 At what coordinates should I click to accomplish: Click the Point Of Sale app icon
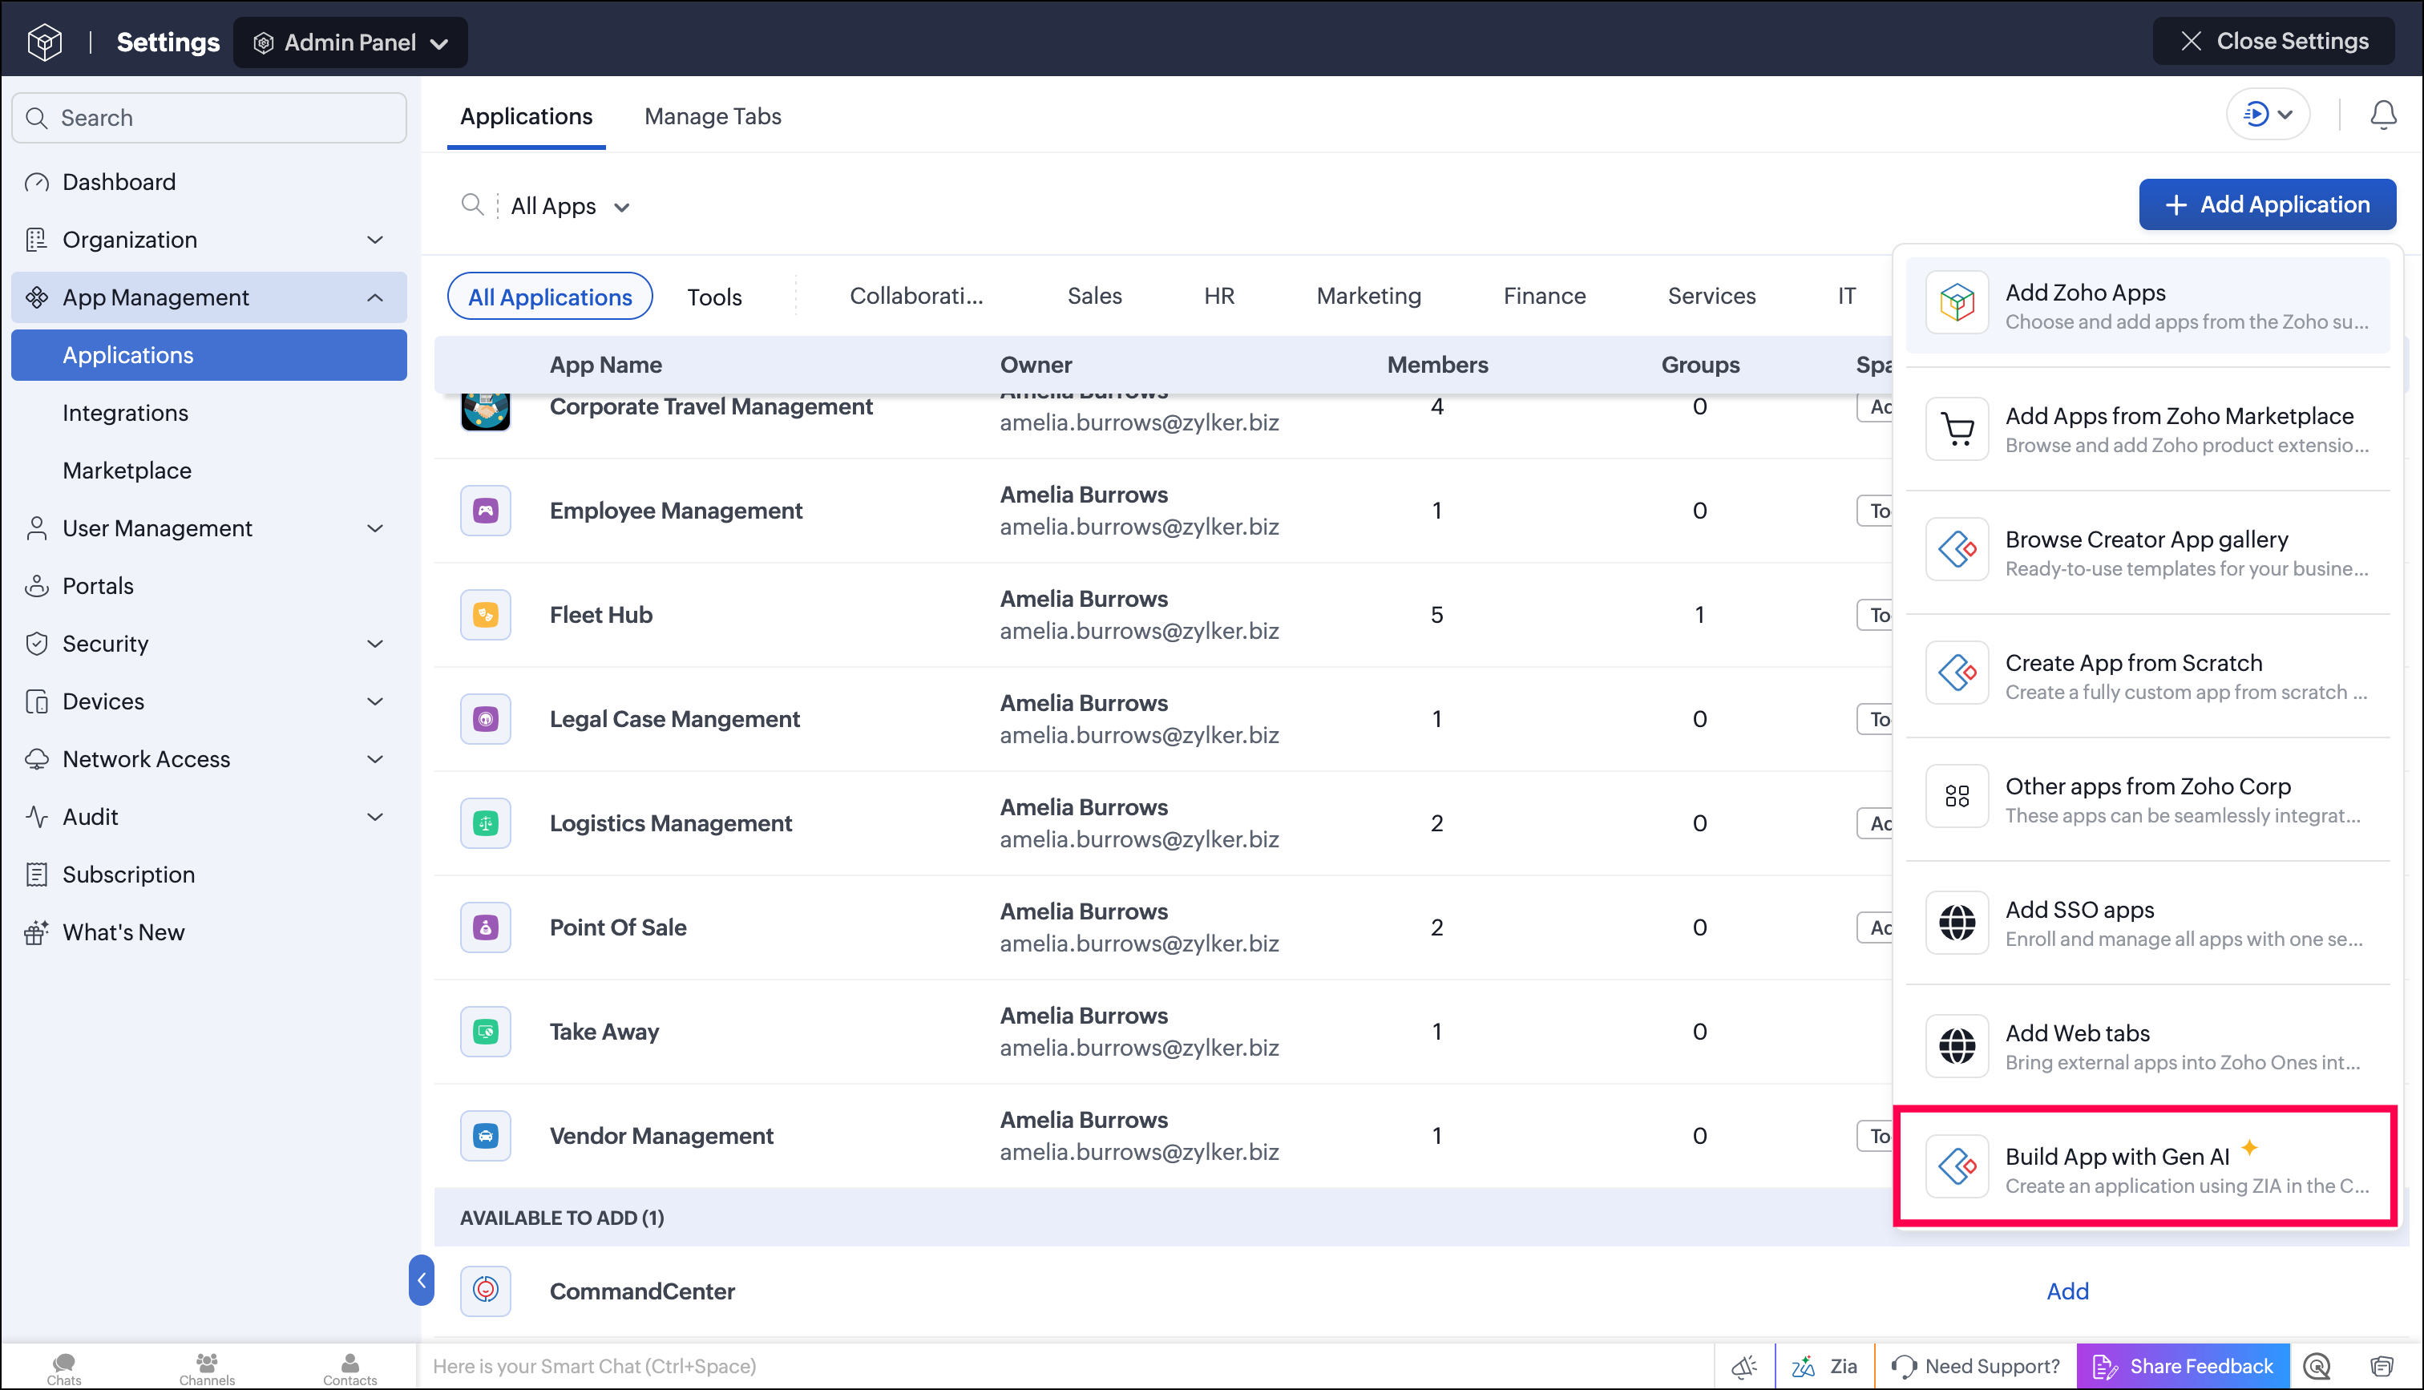coord(486,927)
